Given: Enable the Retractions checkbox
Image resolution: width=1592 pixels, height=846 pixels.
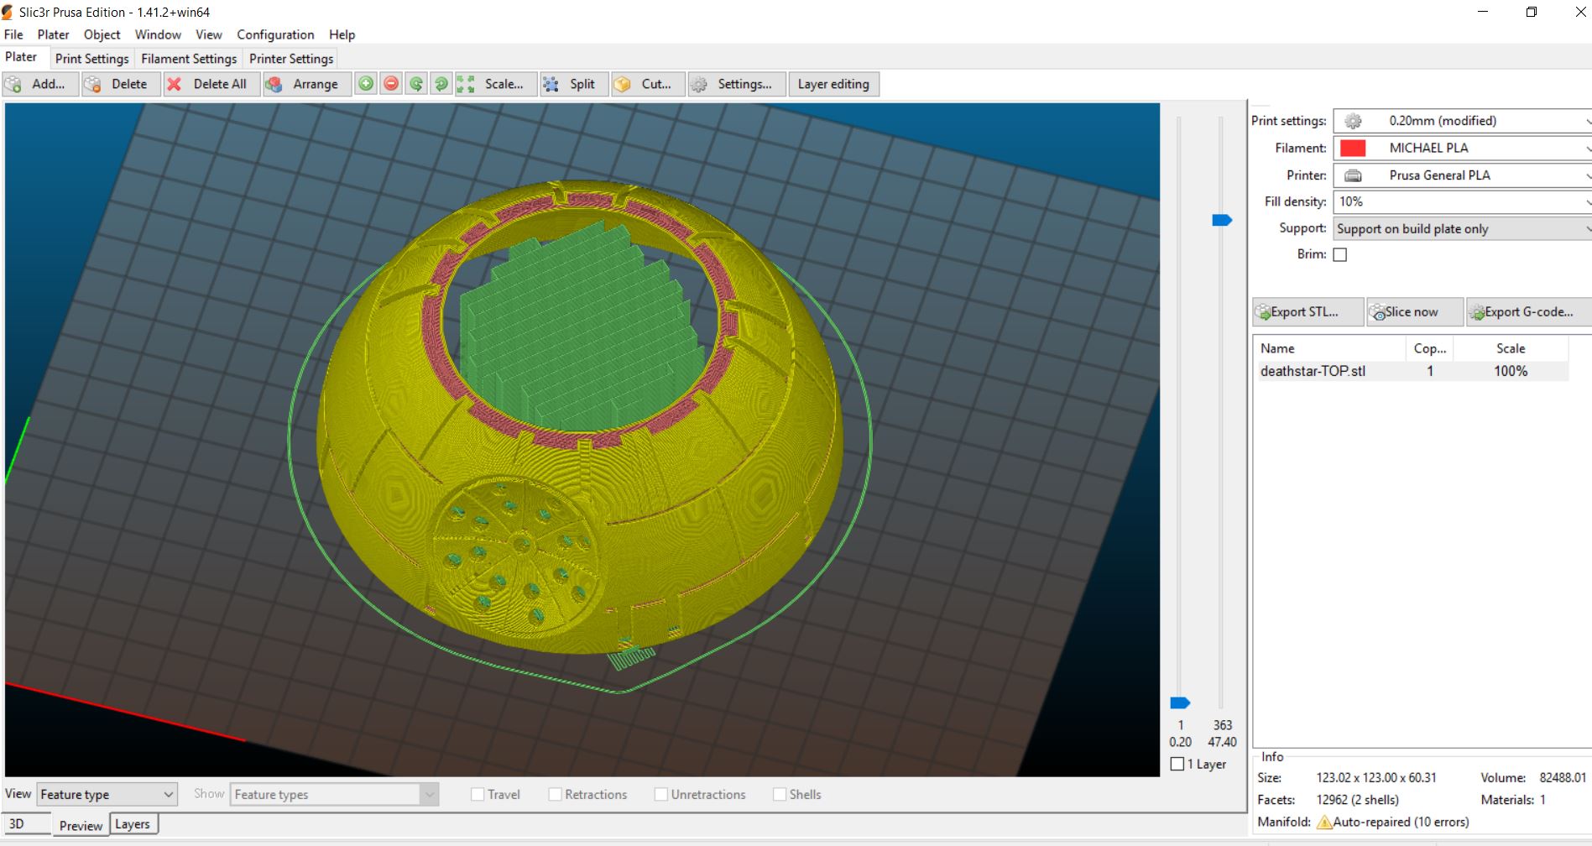Looking at the screenshot, I should coord(555,794).
